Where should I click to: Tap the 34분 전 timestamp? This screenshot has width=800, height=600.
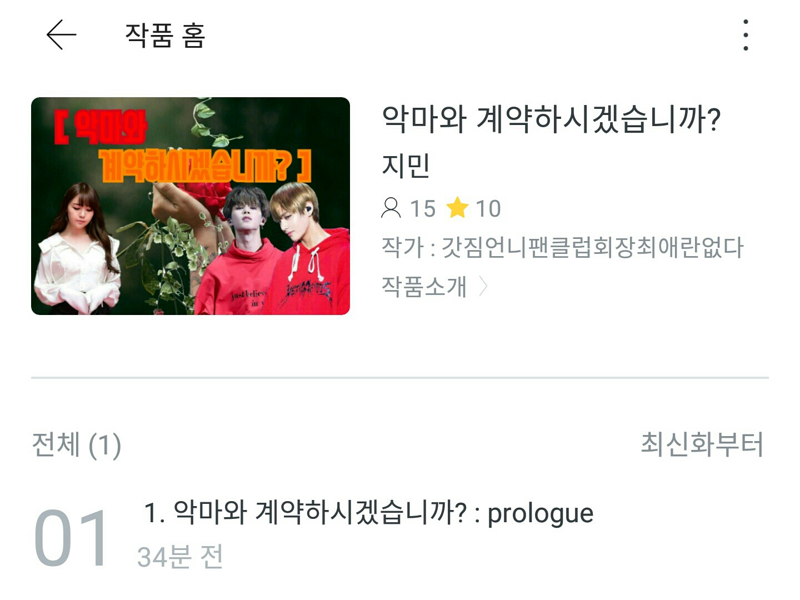click(x=180, y=557)
